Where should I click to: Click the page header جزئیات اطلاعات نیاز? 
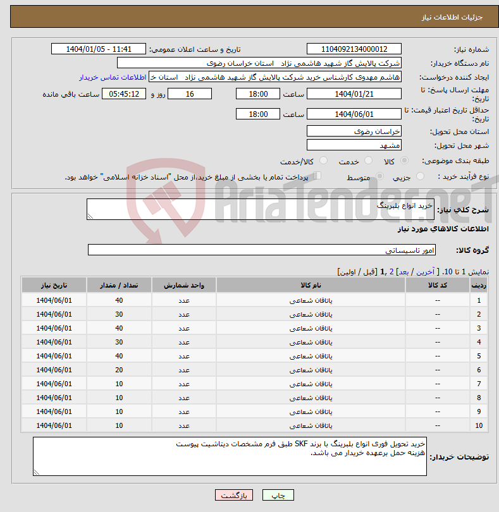tap(452, 17)
